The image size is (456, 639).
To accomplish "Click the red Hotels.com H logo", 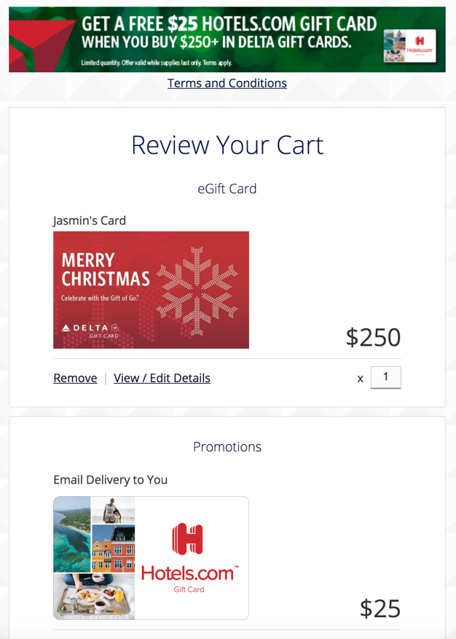I will (187, 539).
